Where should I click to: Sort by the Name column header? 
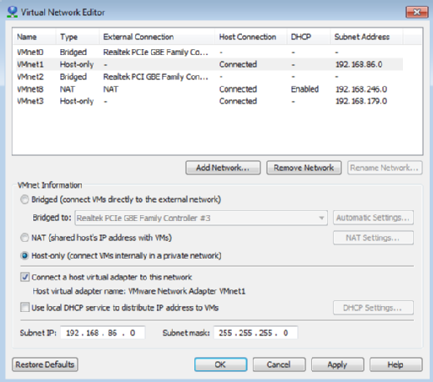[x=34, y=37]
